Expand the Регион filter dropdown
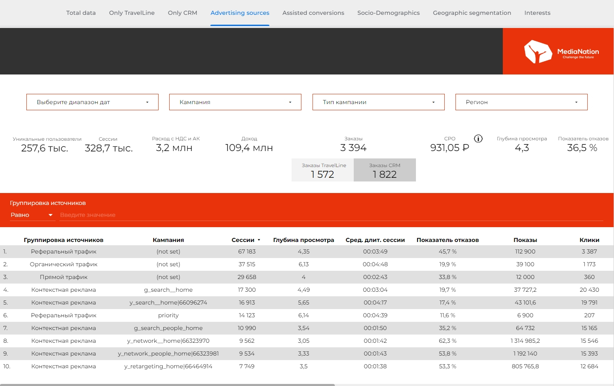Image resolution: width=614 pixels, height=386 pixels. tap(521, 102)
